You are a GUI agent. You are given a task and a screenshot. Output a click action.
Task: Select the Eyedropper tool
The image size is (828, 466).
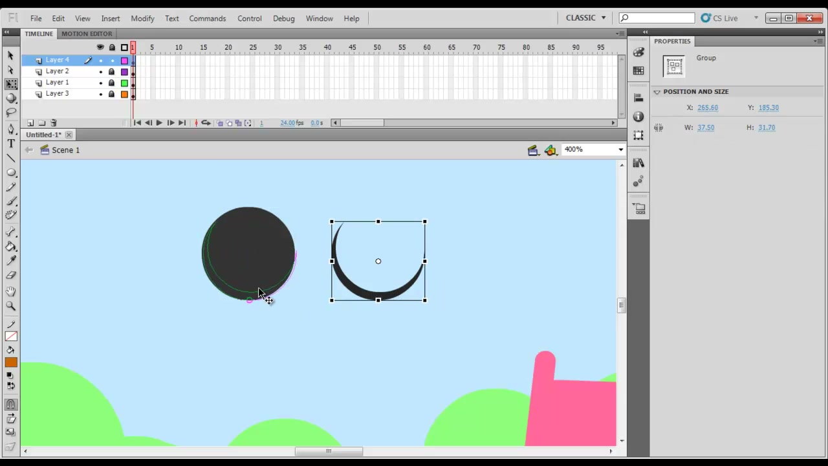[11, 260]
